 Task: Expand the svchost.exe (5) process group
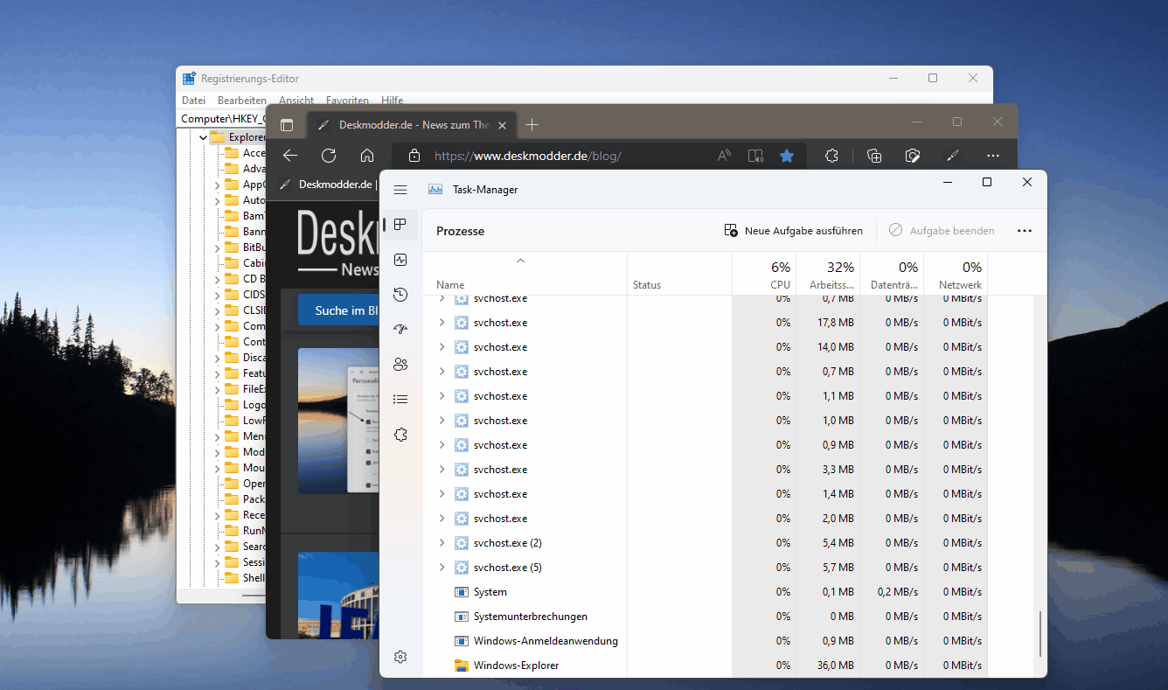pos(441,568)
